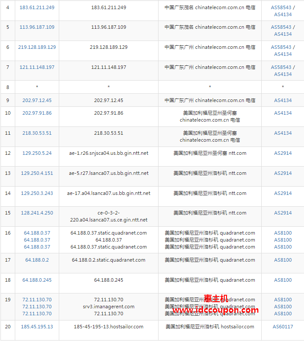Select hostname 185-45-195-13.hostsailor.com
Image resolution: width=304 pixels, height=341 pixels.
pyautogui.click(x=108, y=327)
